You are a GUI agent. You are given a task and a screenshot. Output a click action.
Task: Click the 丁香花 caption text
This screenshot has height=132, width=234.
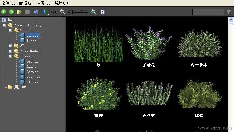coord(149,65)
